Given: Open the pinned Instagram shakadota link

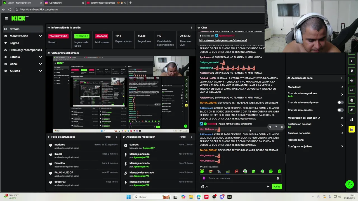Looking at the screenshot, I should pos(223,40).
